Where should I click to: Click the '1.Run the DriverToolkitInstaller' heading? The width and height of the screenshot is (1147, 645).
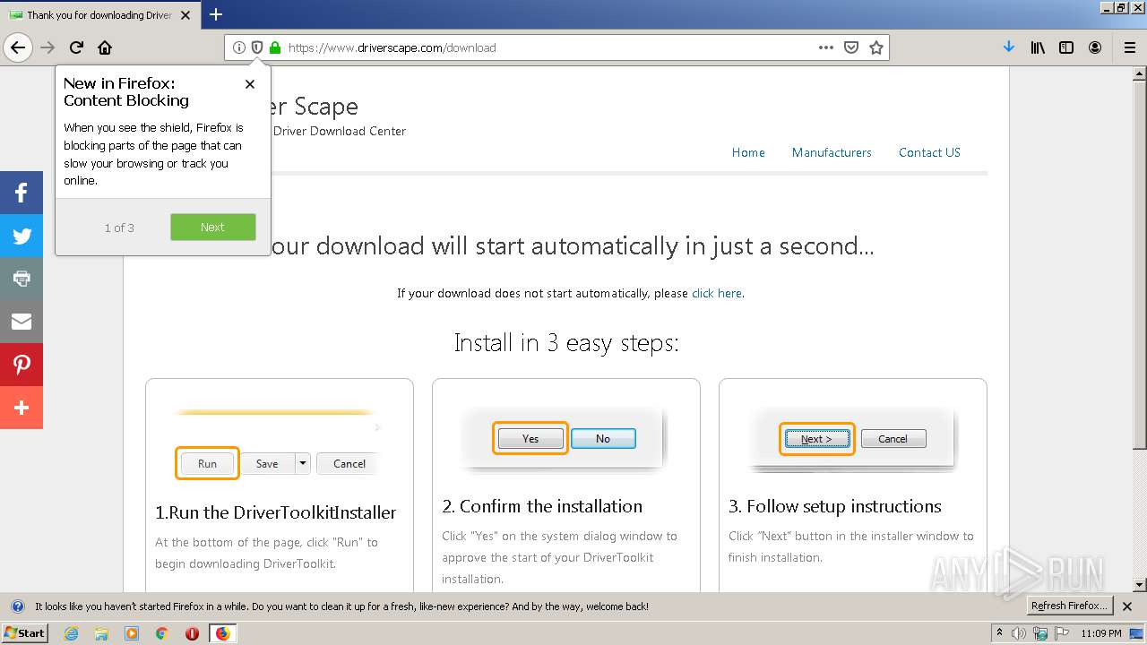pyautogui.click(x=276, y=512)
